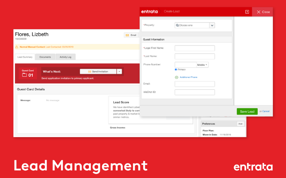The height and width of the screenshot is (178, 286).
Task: Open the Mobile phone type dropdown
Action: 202,65
